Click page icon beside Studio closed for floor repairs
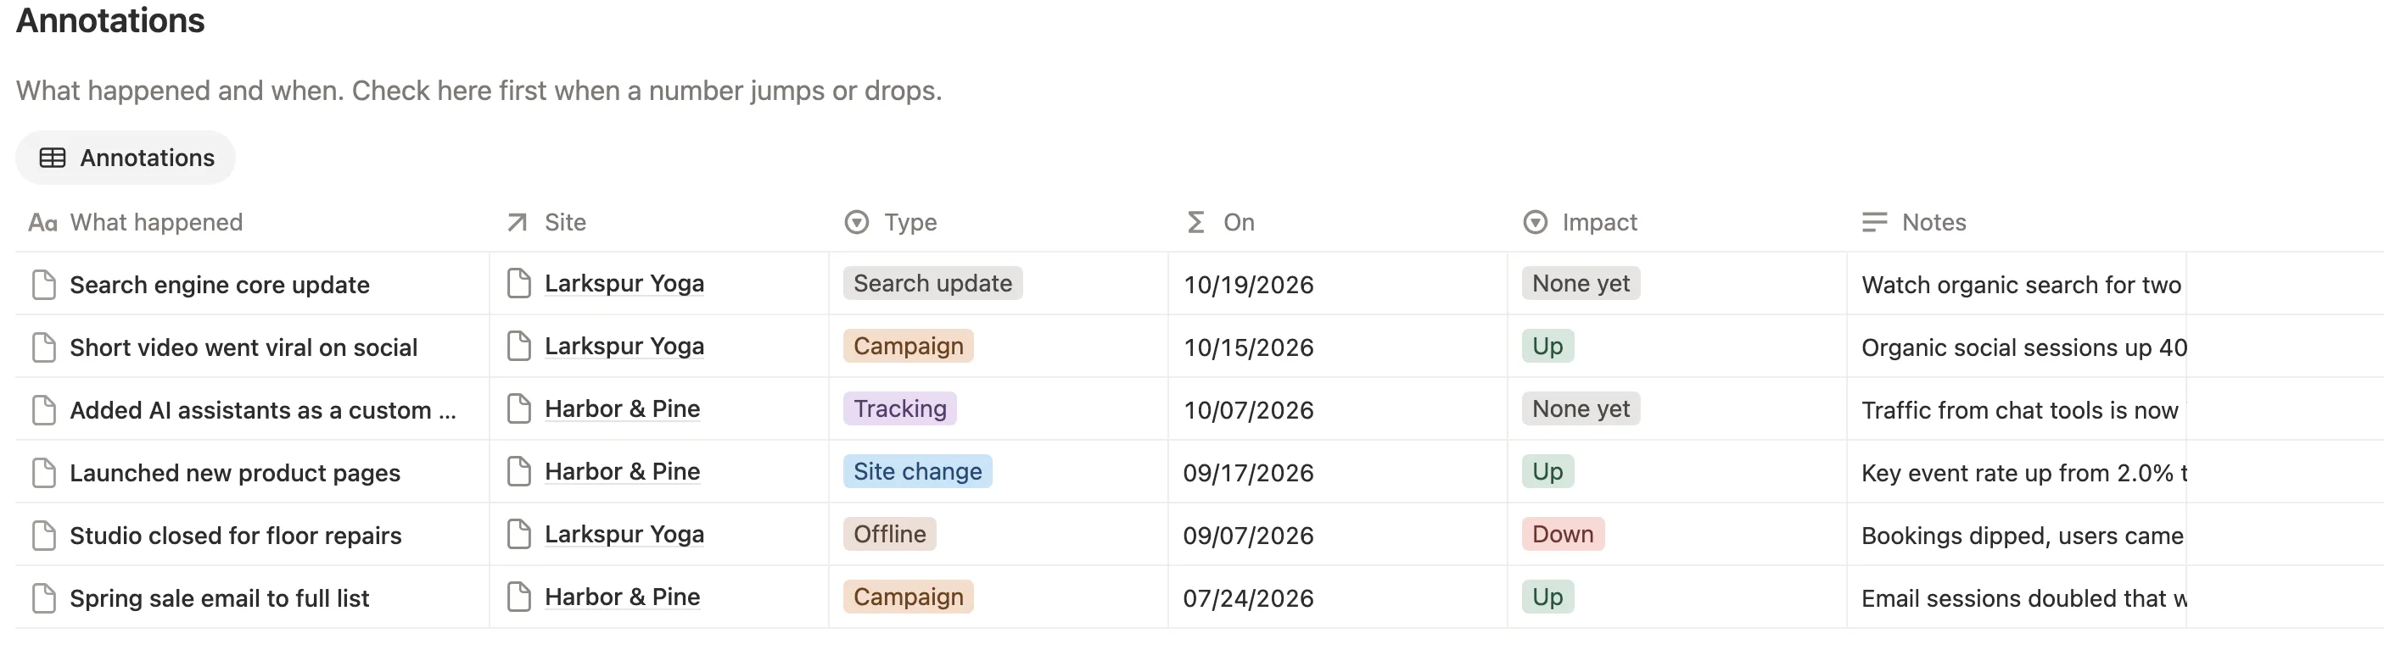Viewport: 2384px width, 661px height. coord(43,536)
